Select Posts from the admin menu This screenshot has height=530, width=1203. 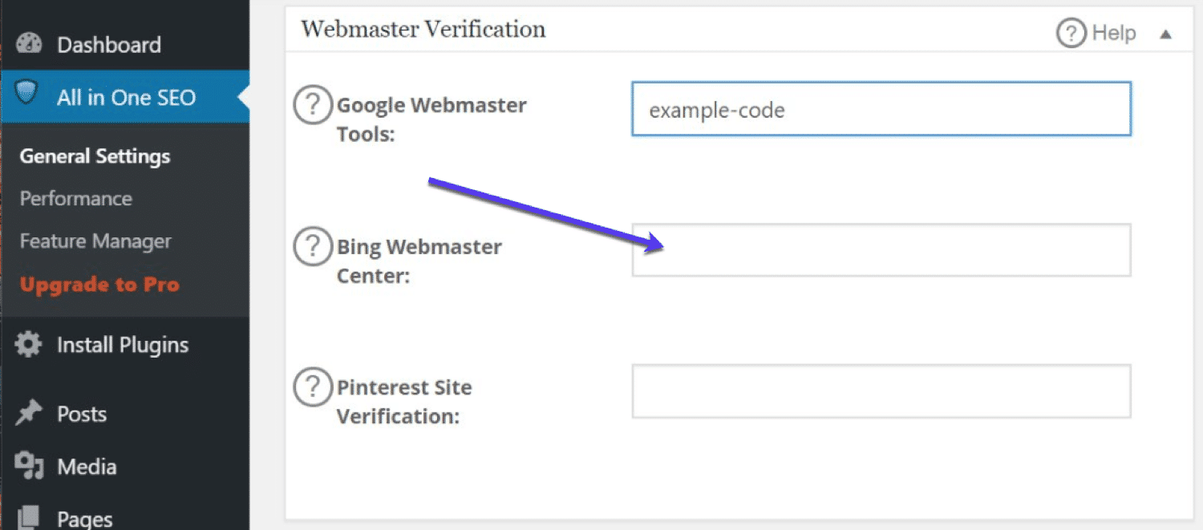(x=82, y=414)
